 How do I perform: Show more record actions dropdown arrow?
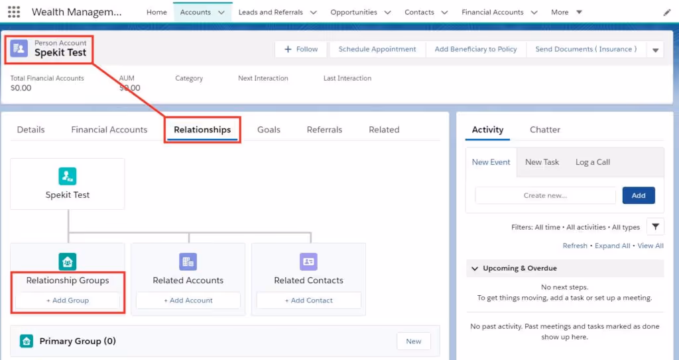[x=655, y=50]
